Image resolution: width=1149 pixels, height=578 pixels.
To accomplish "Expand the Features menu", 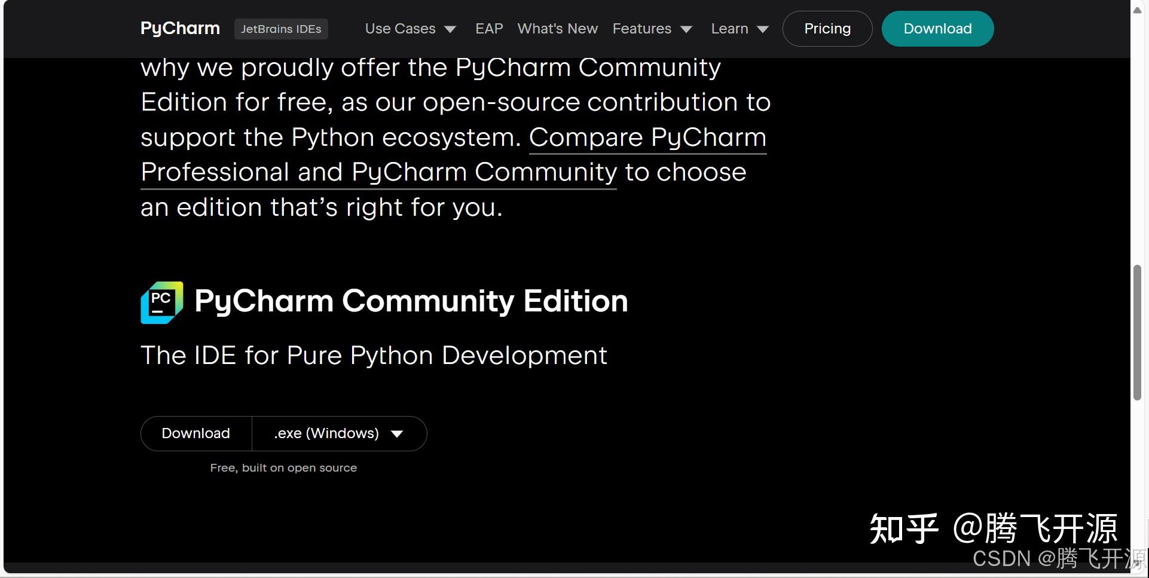I will (652, 29).
